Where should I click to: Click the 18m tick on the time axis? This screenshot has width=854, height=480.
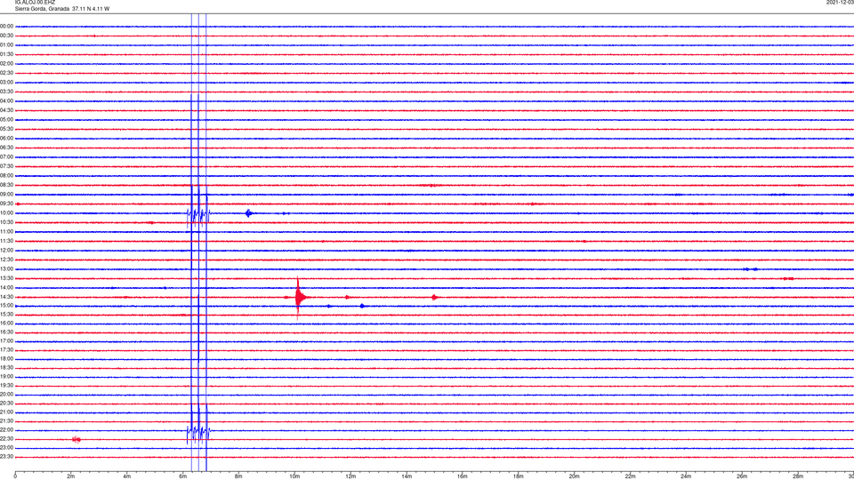click(x=519, y=476)
